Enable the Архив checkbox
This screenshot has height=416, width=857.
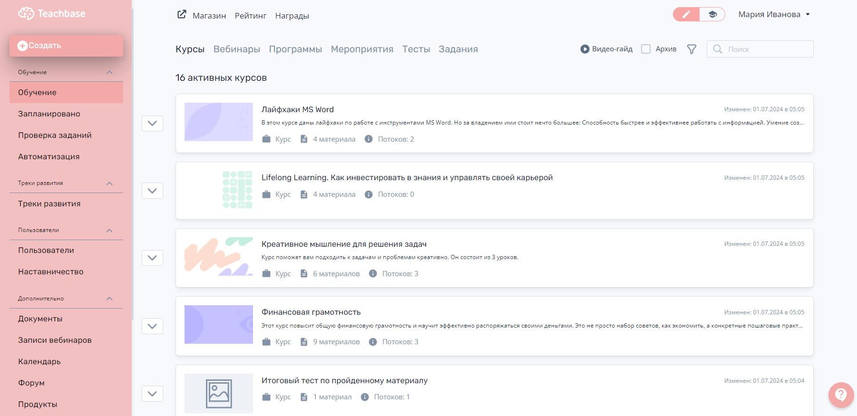646,49
